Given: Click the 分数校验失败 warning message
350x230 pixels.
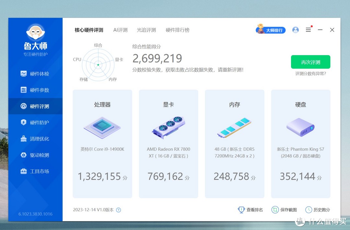Looking at the screenshot, I should [188, 70].
